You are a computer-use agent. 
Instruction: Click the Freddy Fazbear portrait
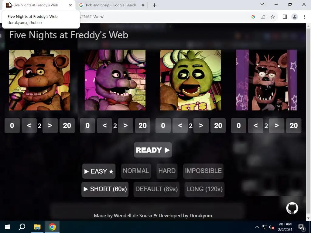click(x=39, y=80)
